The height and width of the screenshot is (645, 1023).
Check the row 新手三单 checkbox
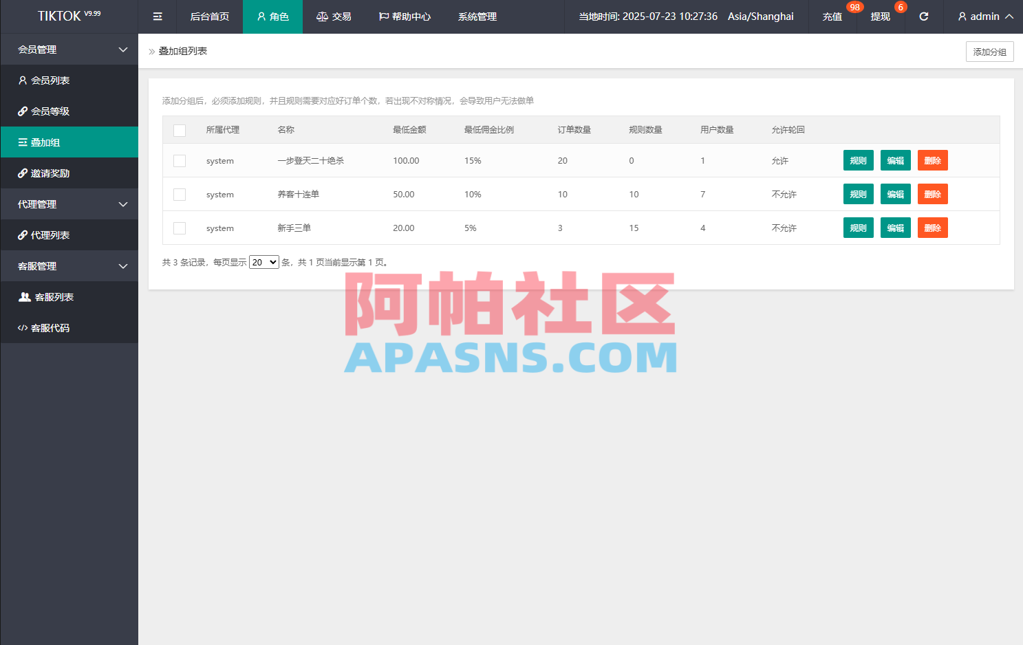pyautogui.click(x=180, y=228)
